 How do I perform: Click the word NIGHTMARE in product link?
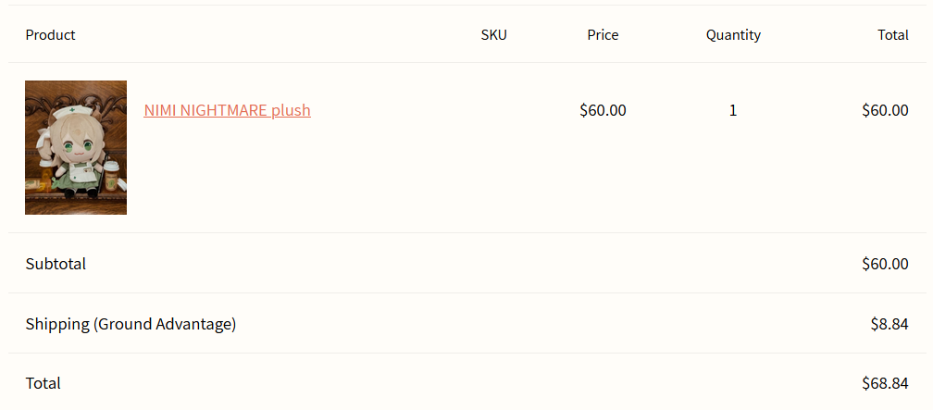coord(223,110)
